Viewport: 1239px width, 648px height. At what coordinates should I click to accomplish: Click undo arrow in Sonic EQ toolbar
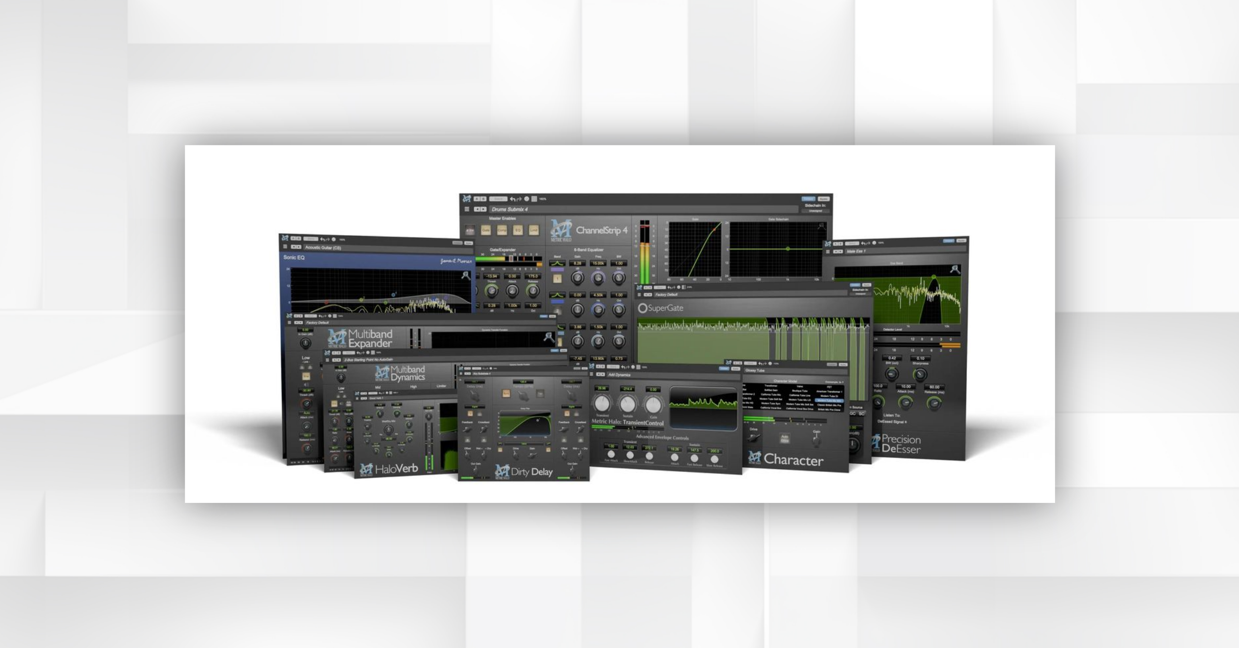pyautogui.click(x=322, y=239)
